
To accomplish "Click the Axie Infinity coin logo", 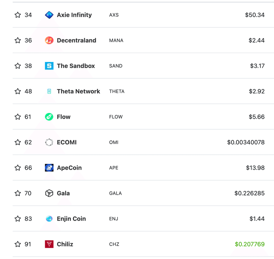I will tap(49, 15).
